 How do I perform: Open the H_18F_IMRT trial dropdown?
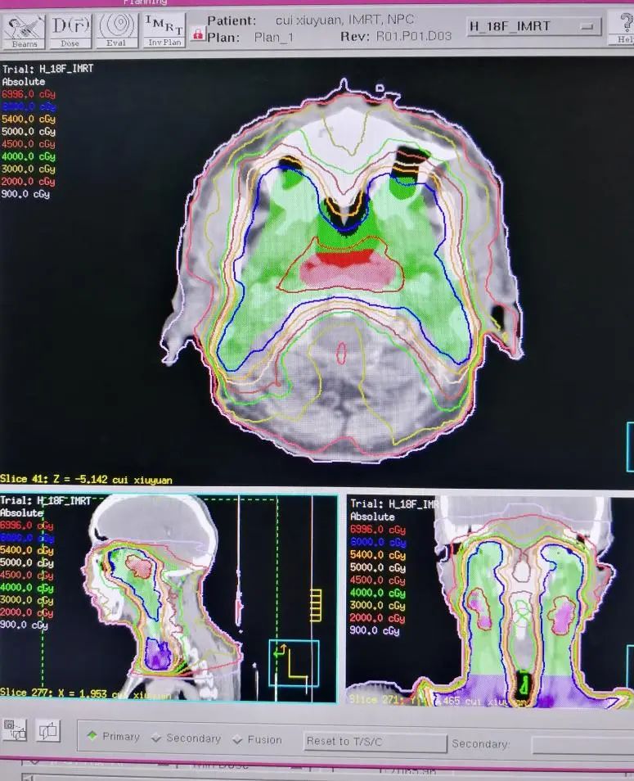[x=533, y=26]
